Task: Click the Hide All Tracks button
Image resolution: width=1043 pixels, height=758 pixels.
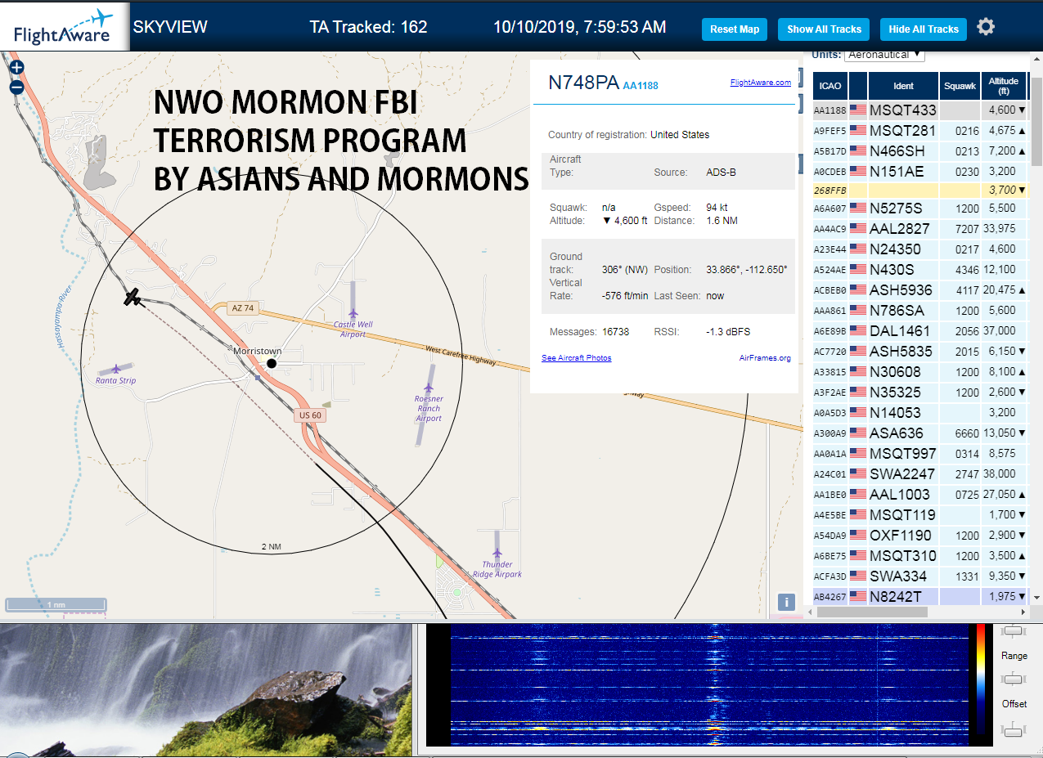Action: tap(924, 29)
